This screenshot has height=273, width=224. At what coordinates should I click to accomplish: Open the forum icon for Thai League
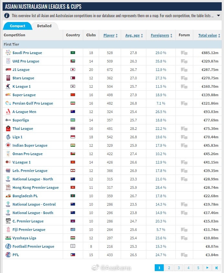184,129
